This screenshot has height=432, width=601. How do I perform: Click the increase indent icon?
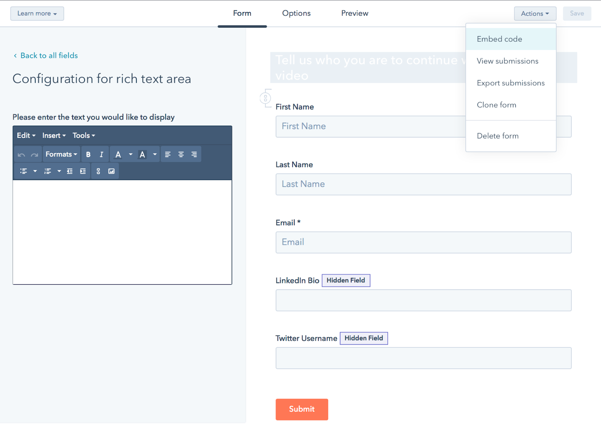[x=83, y=171]
